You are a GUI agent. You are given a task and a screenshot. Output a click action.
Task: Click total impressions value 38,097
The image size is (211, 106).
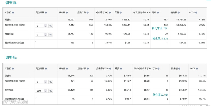71,19
